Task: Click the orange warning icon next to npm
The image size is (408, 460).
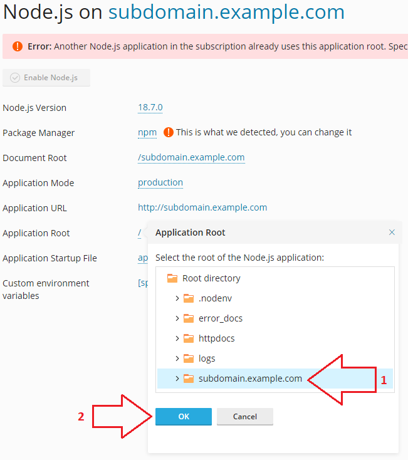Action: pyautogui.click(x=169, y=132)
